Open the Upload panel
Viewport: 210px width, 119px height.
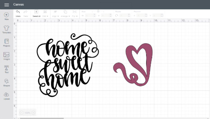7,96
